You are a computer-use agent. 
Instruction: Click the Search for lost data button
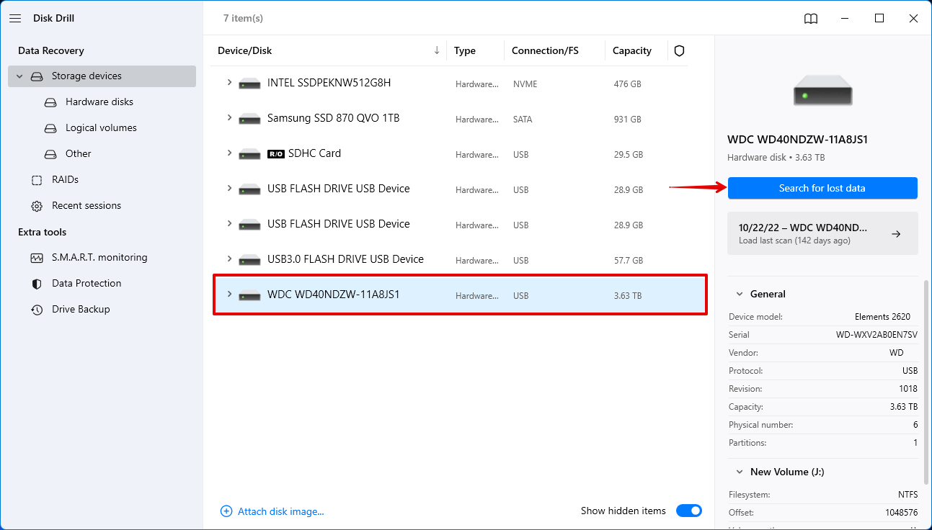tap(822, 188)
